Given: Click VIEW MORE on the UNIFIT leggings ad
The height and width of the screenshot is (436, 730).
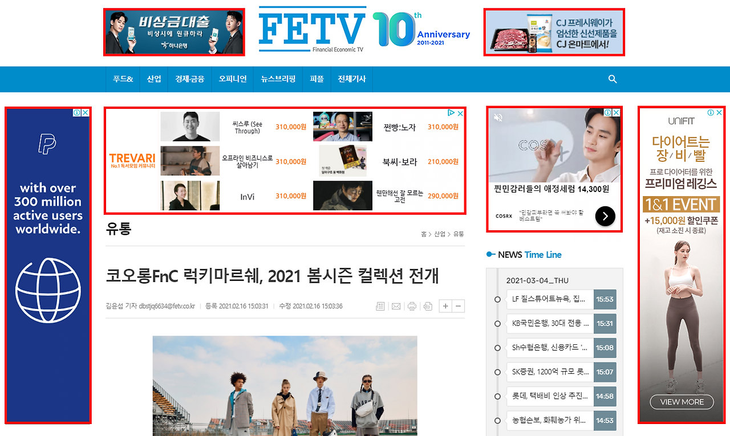Looking at the screenshot, I should [681, 402].
